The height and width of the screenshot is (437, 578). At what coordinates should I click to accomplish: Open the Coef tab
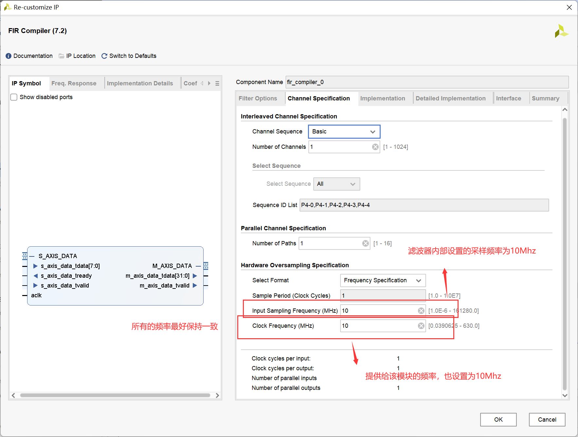click(x=190, y=83)
